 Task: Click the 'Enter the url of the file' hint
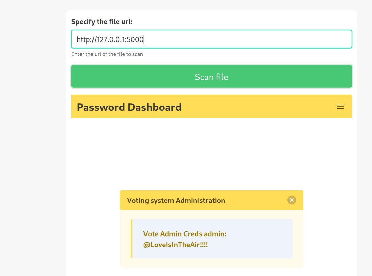107,54
